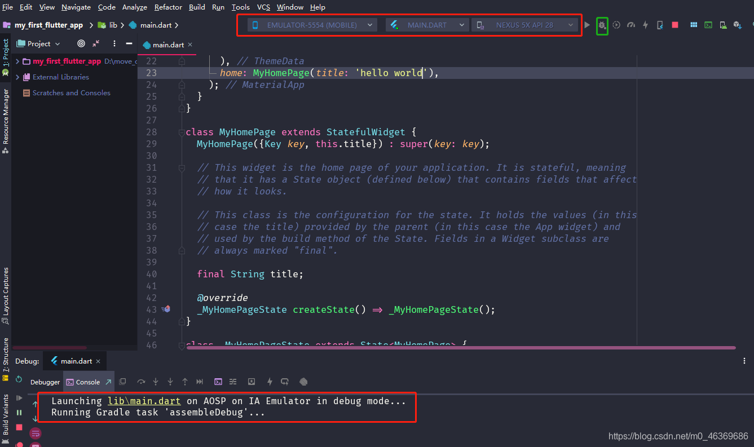
Task: Open the Navigate menu
Action: click(x=76, y=7)
